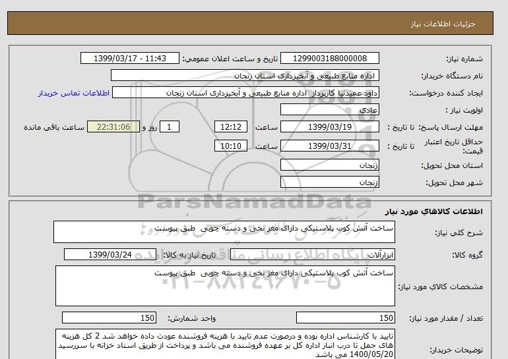Click the buyer notes text area

(x=225, y=345)
